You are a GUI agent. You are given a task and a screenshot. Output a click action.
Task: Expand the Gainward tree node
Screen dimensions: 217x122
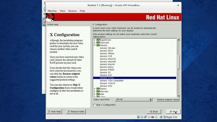[x=95, y=43]
